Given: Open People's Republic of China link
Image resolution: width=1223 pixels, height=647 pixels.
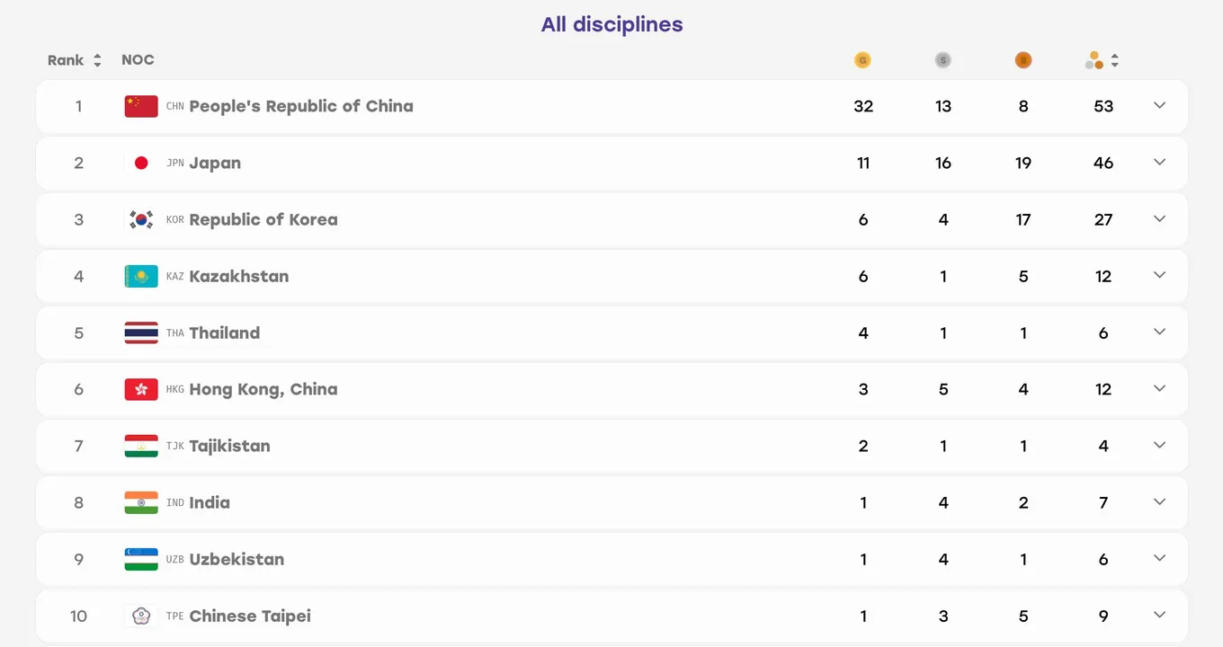Looking at the screenshot, I should tap(301, 106).
